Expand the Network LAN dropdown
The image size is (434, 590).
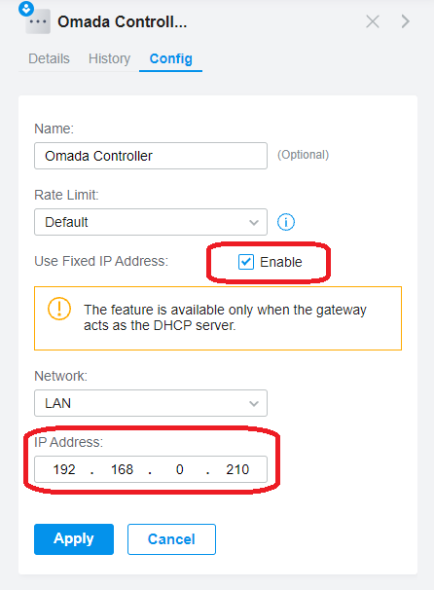pos(151,403)
